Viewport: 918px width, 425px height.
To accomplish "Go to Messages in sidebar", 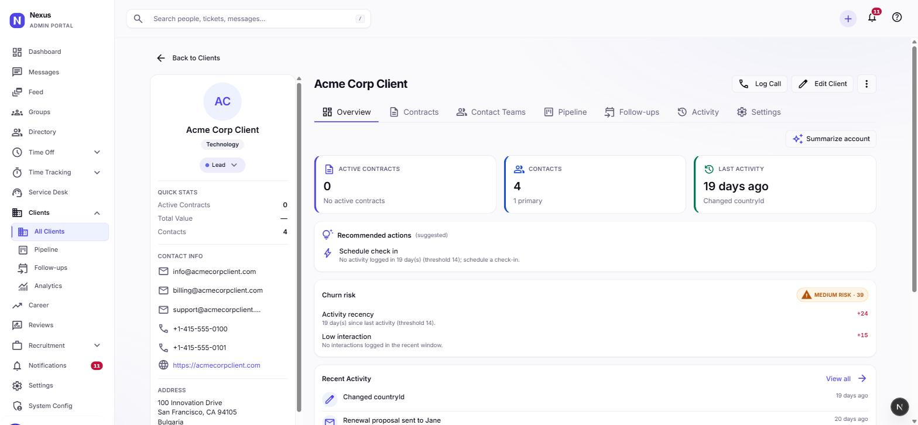I will pos(57,72).
